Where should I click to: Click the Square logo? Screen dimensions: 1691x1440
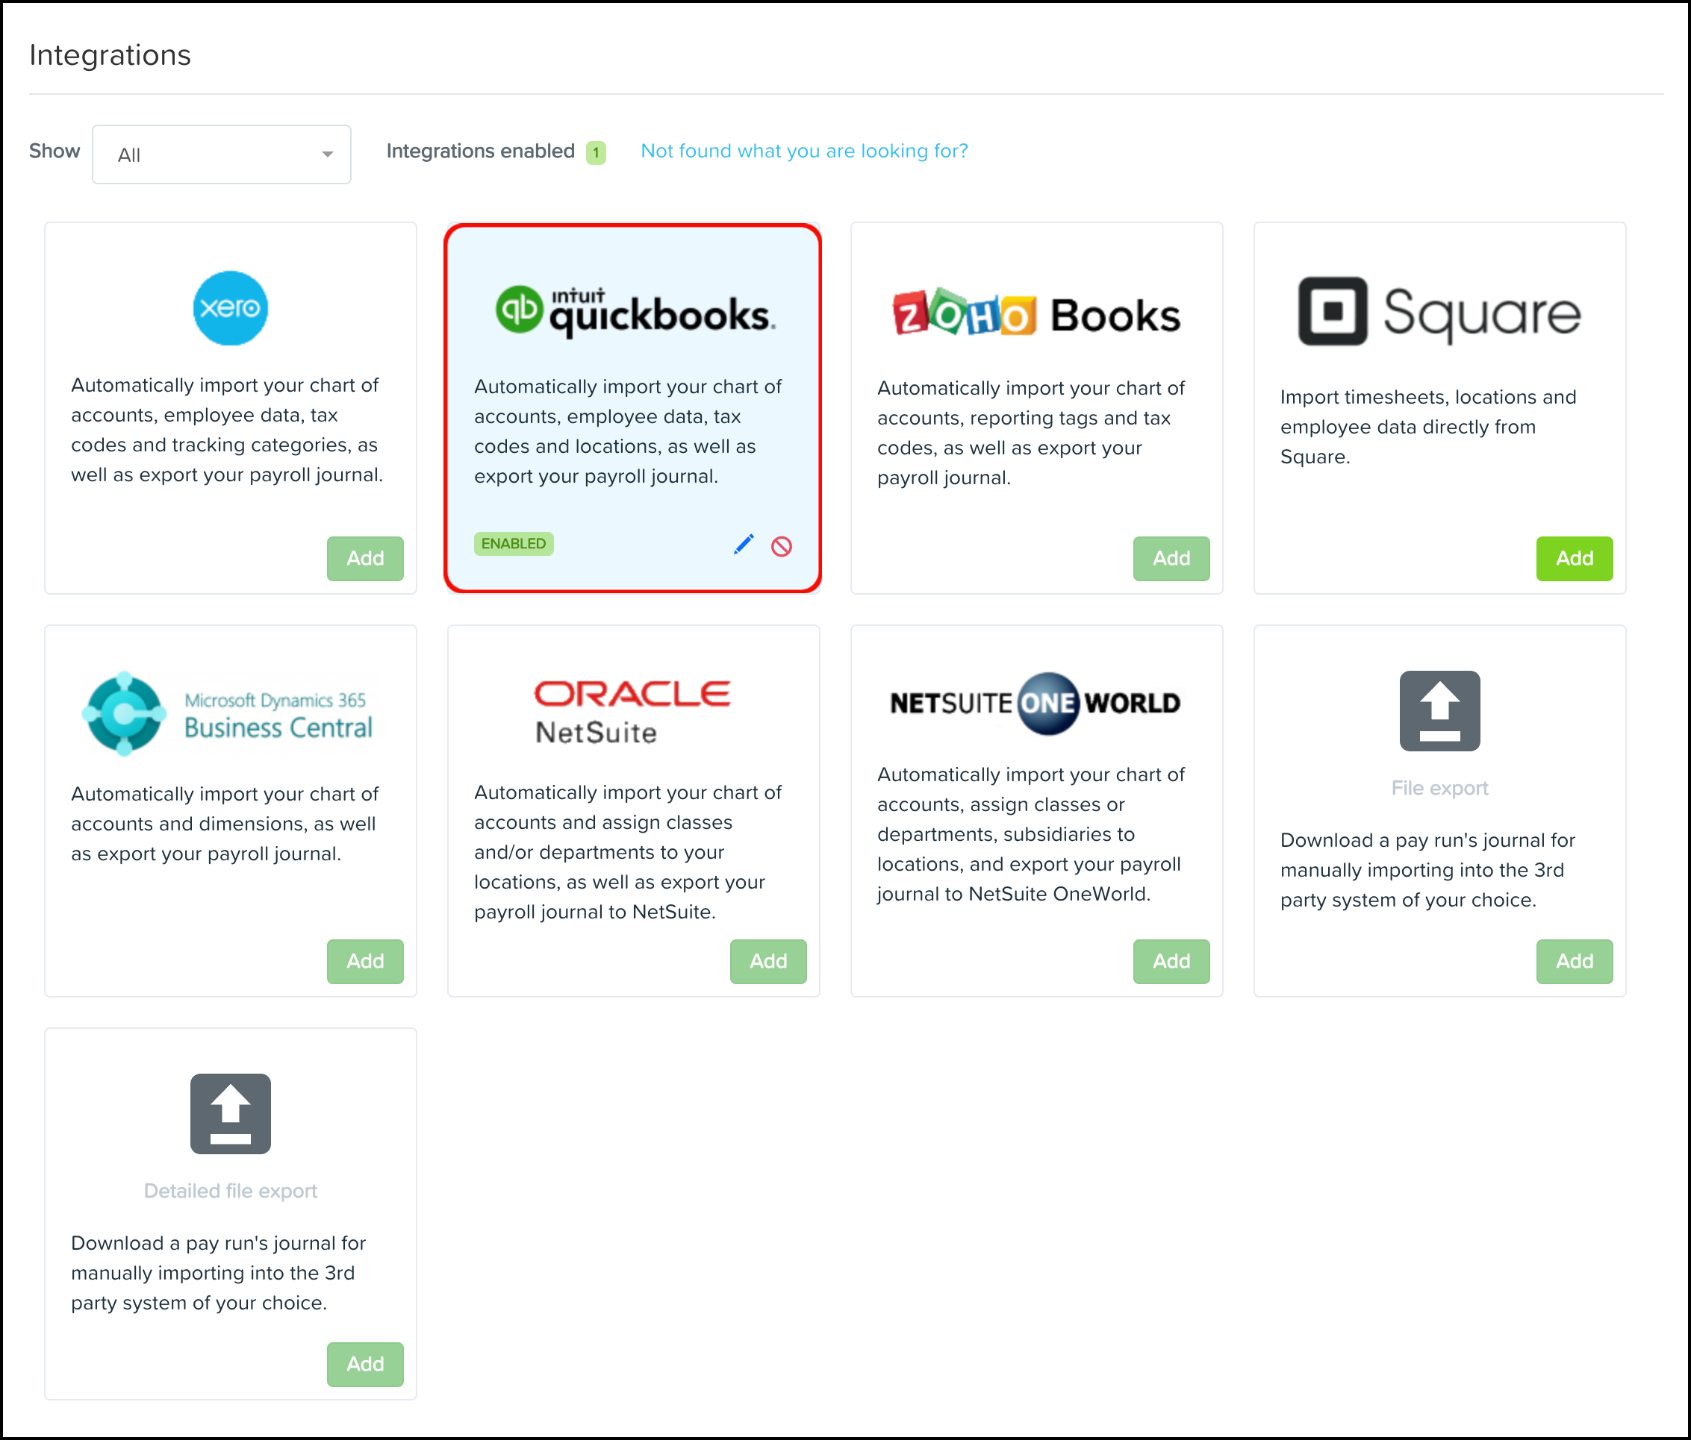pos(1439,311)
